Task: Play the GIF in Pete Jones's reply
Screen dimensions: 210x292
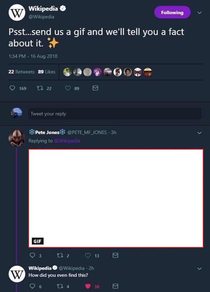Action: tap(116, 198)
